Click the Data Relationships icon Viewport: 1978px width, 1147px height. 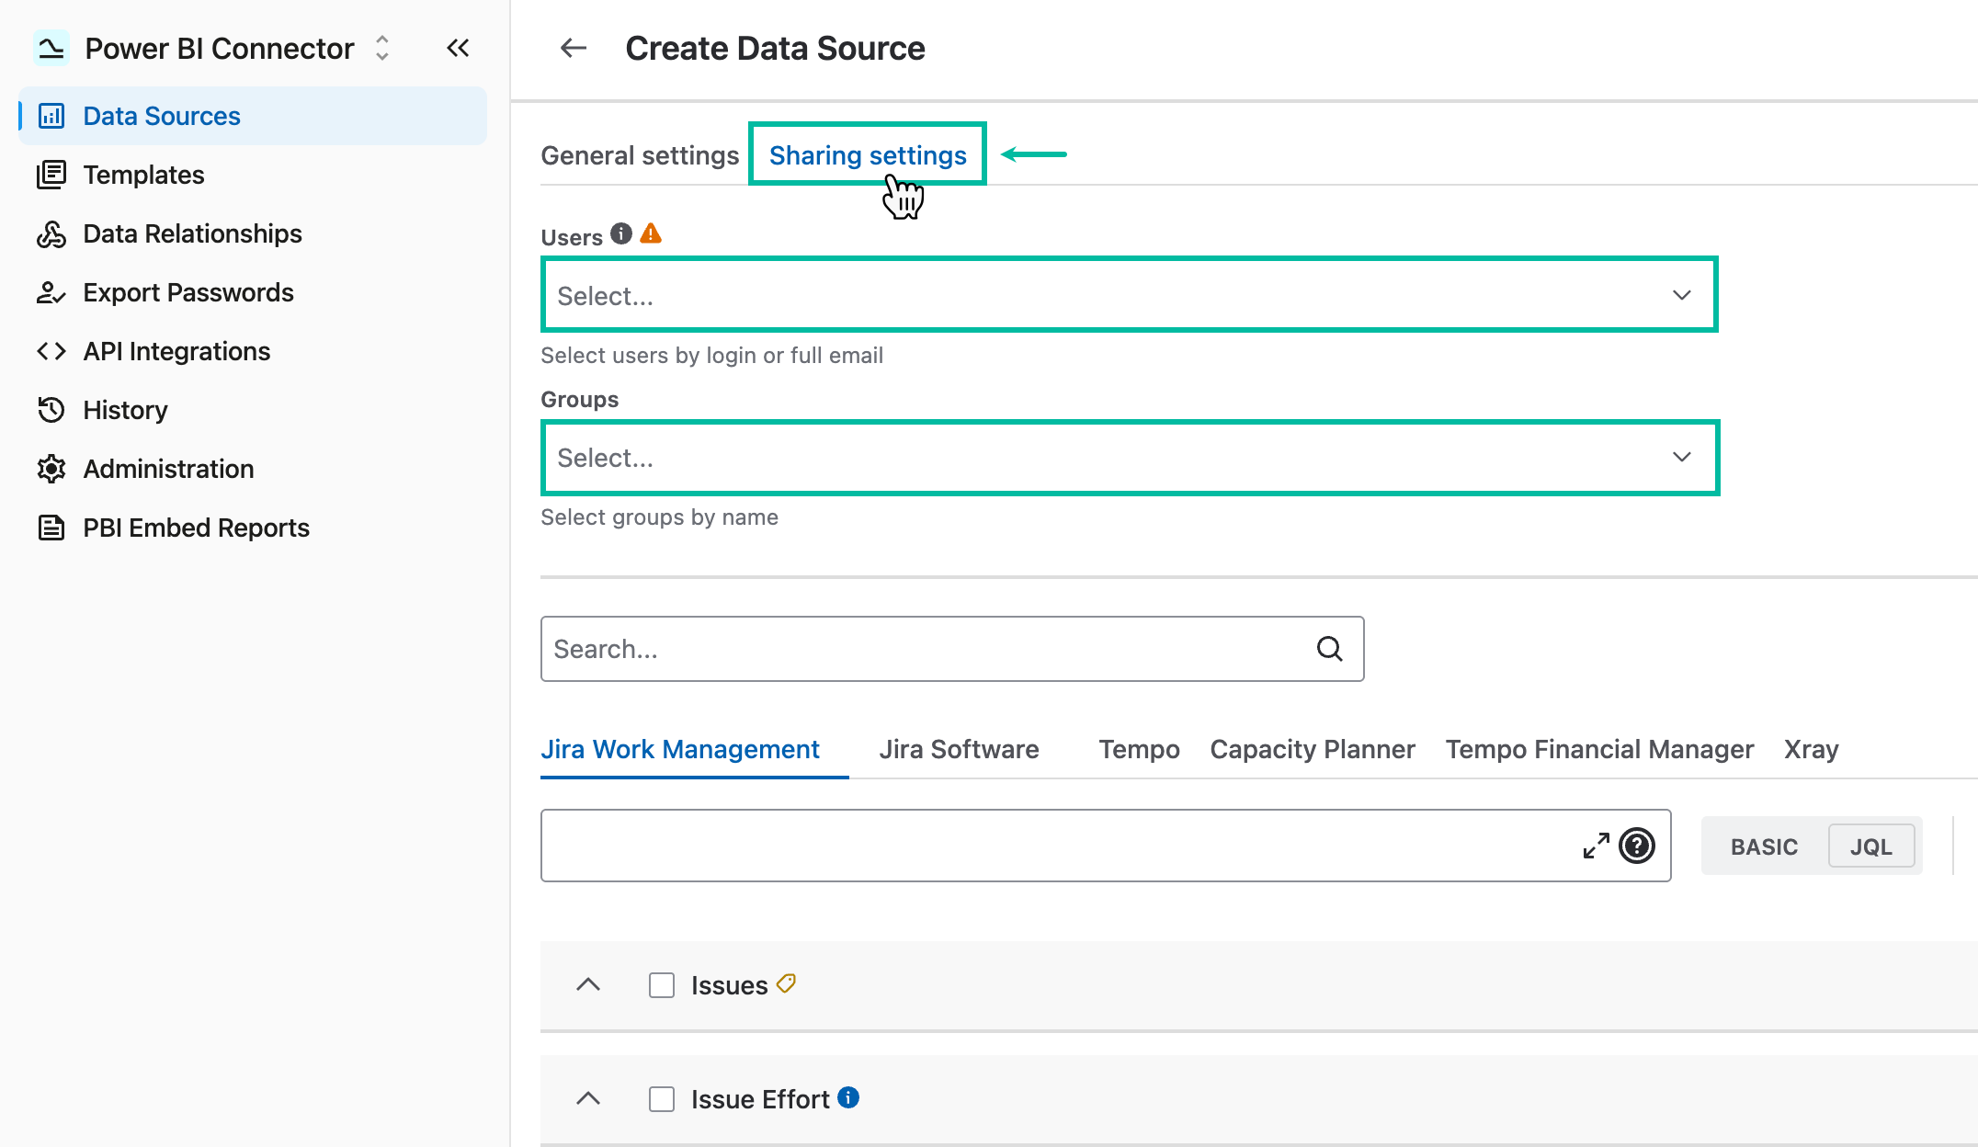coord(51,233)
